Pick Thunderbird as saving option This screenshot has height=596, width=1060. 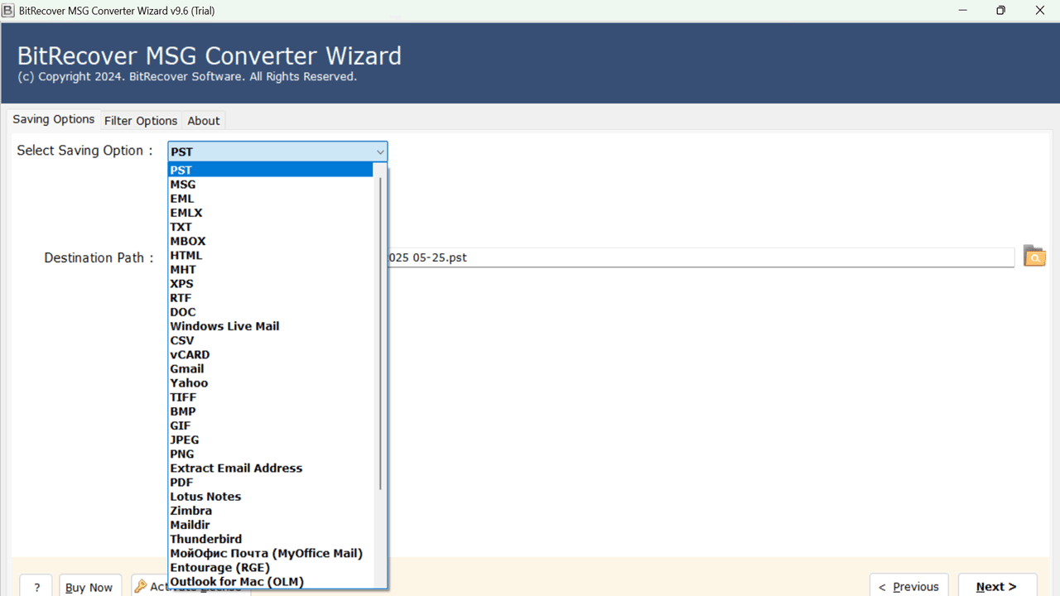click(x=271, y=539)
